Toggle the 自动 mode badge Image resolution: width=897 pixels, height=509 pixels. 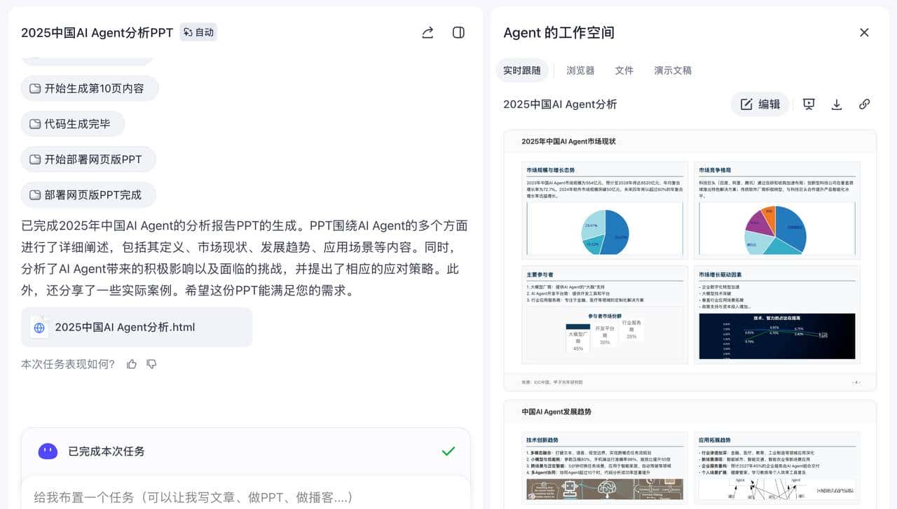click(x=198, y=32)
